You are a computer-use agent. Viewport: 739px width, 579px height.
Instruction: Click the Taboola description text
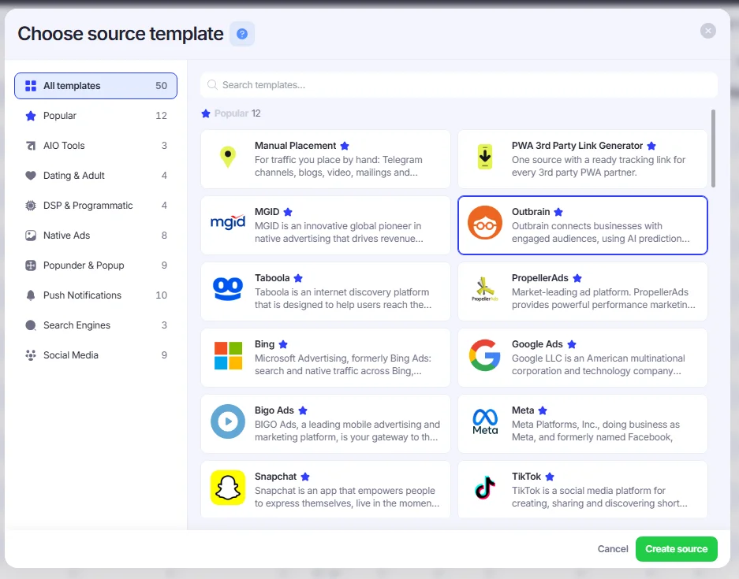(x=342, y=299)
